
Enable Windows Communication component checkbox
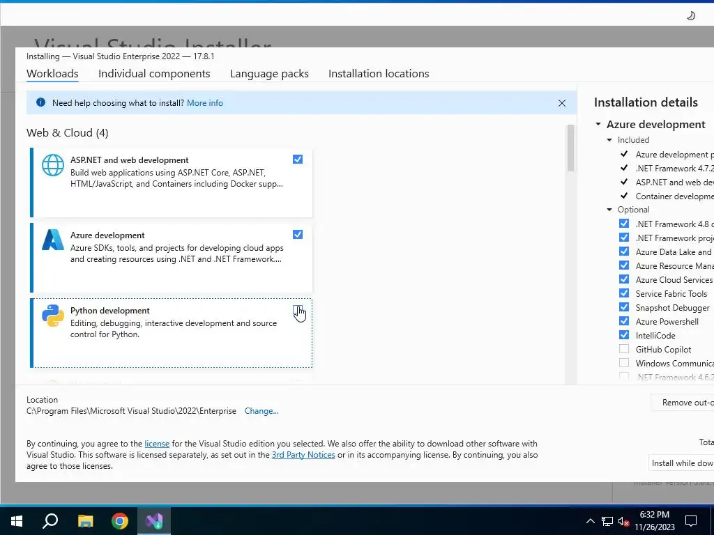[x=624, y=362]
